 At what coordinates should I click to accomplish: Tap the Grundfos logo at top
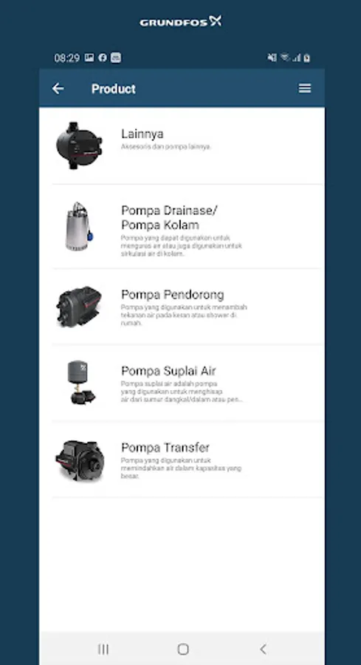pyautogui.click(x=180, y=21)
